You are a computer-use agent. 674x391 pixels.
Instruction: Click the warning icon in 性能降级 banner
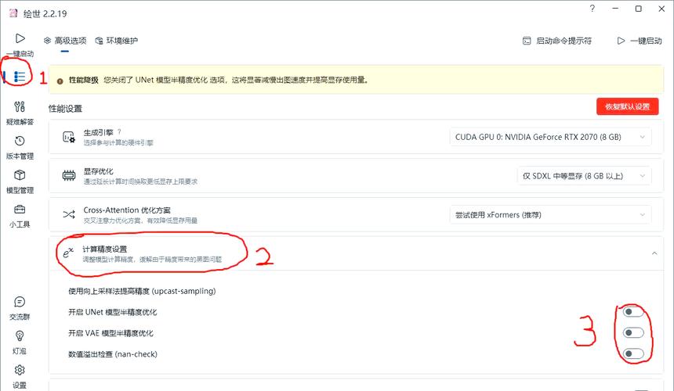pos(60,81)
